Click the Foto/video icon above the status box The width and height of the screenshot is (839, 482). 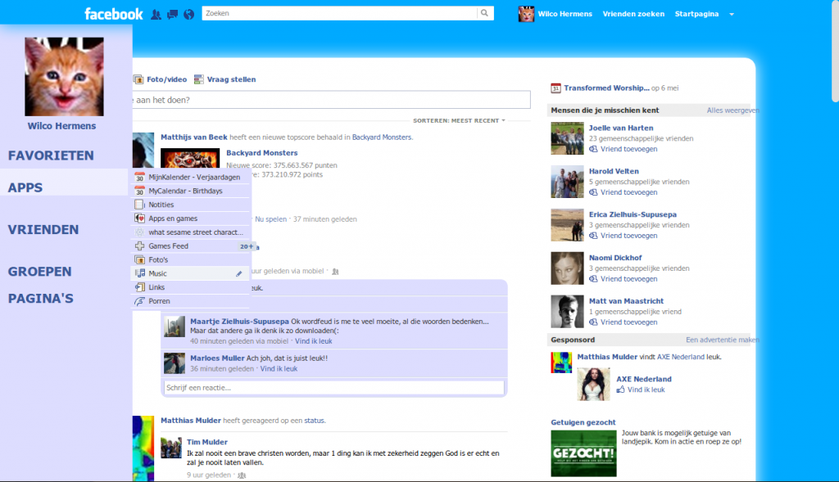pos(138,79)
